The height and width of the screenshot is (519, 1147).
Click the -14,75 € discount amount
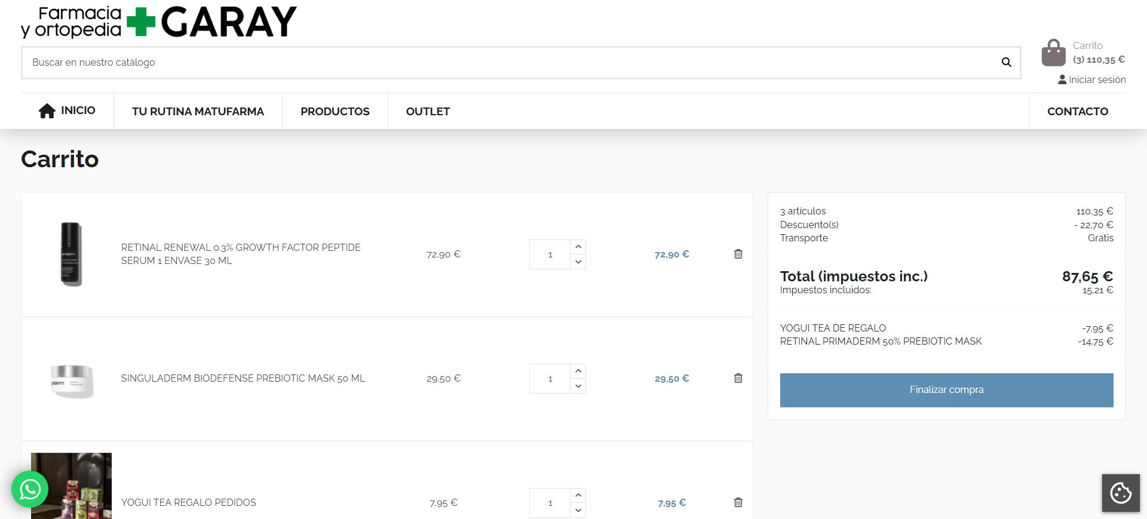[x=1096, y=342]
